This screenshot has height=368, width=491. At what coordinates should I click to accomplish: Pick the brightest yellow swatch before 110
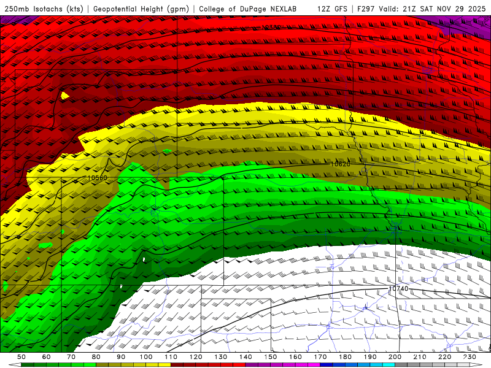164,365
